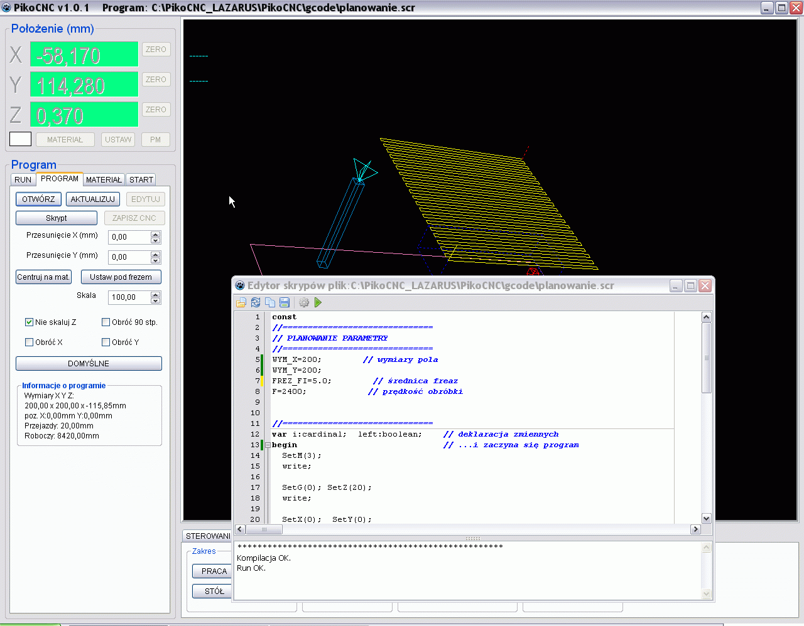Click the Y position readout 114,280

tap(84, 84)
